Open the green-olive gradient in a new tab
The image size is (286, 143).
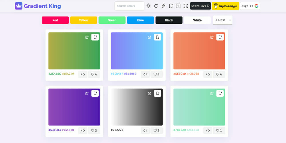click(x=87, y=37)
